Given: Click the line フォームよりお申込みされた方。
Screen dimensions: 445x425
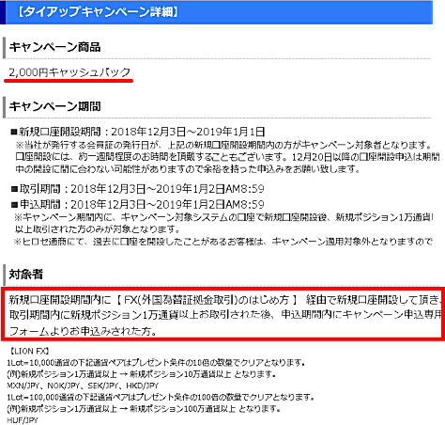Looking at the screenshot, I should 83,331.
